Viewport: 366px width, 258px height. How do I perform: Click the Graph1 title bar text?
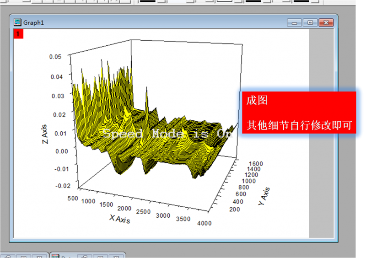point(33,23)
